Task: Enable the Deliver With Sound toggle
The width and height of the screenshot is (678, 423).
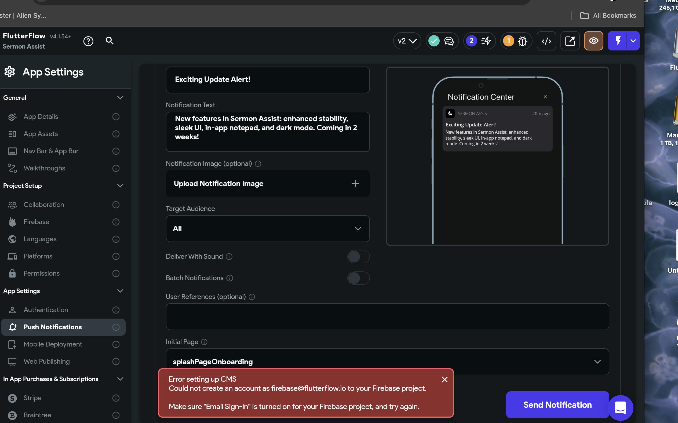Action: pos(358,257)
